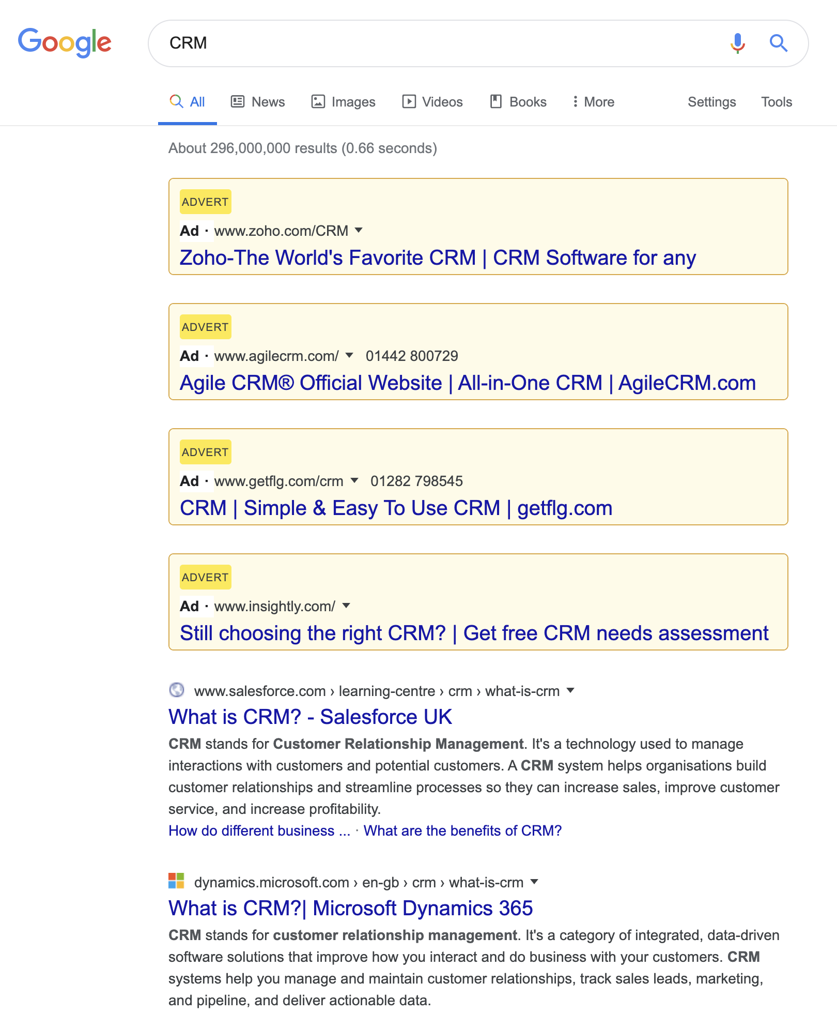Open the More search categories menu
The height and width of the screenshot is (1028, 837).
point(594,102)
